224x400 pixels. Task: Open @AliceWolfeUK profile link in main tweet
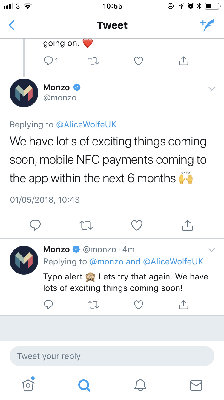pyautogui.click(x=86, y=125)
